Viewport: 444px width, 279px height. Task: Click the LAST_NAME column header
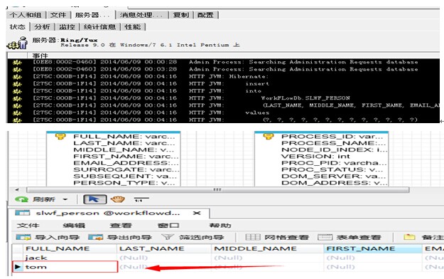coord(163,248)
